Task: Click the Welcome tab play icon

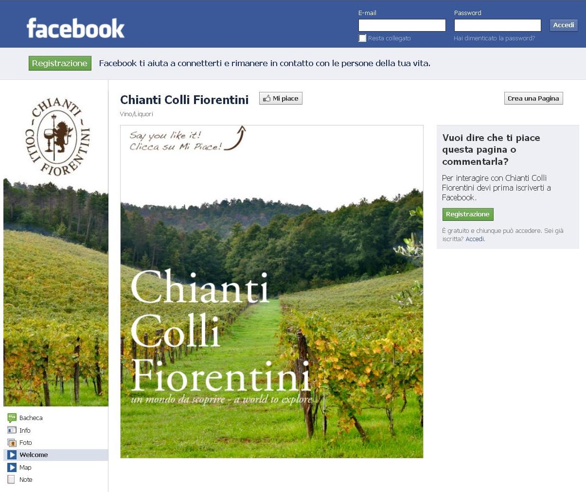Action: click(12, 455)
